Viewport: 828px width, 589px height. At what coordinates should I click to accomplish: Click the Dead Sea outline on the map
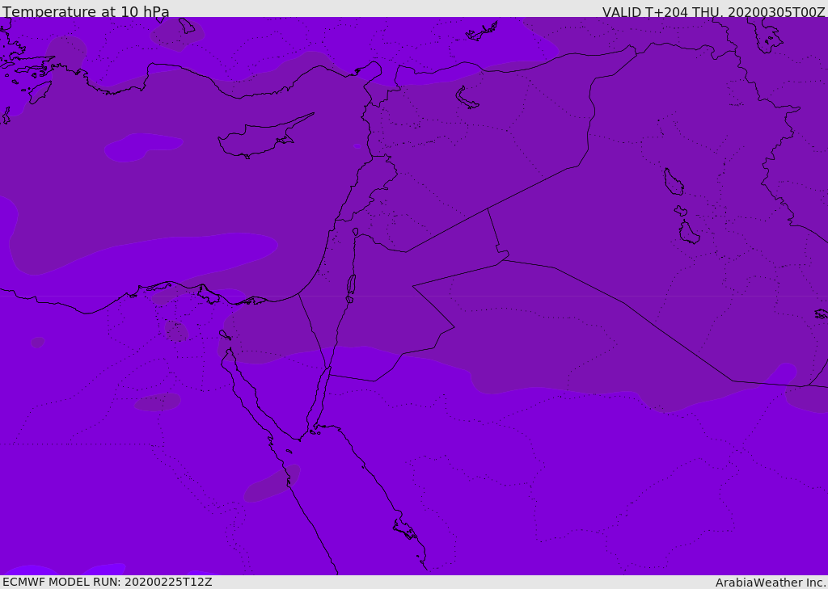[351, 285]
